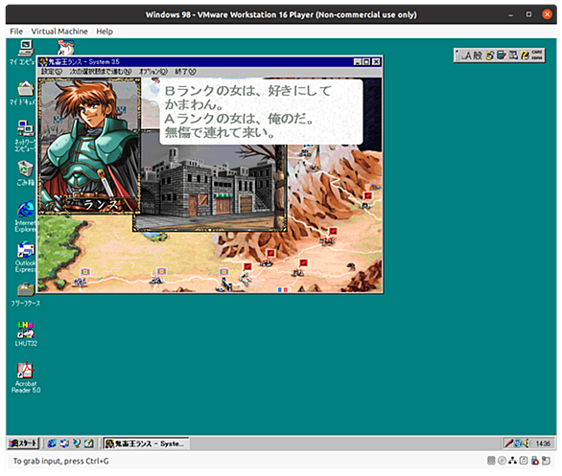This screenshot has height=476, width=562.
Task: Click the Rance character portrait
Action: coord(89,146)
